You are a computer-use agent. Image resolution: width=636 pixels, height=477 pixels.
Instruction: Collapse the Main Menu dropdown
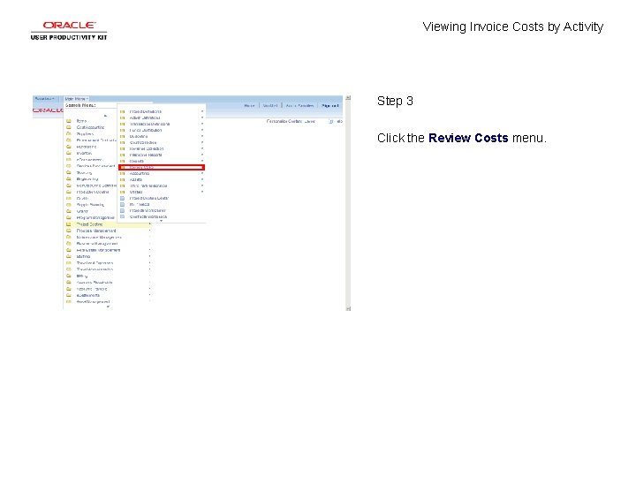76,99
